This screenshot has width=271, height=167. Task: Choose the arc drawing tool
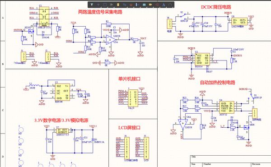click(170, 5)
